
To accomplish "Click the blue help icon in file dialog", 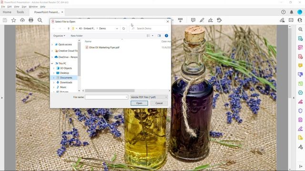I will pyautogui.click(x=166, y=36).
